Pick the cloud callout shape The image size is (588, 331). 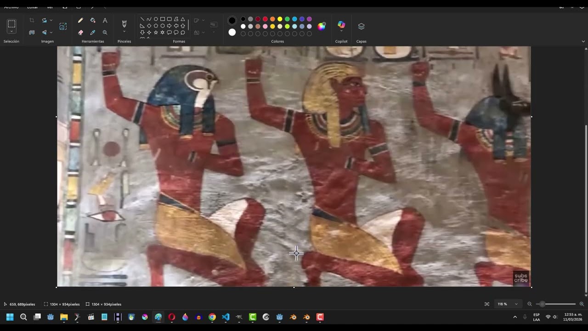(183, 32)
